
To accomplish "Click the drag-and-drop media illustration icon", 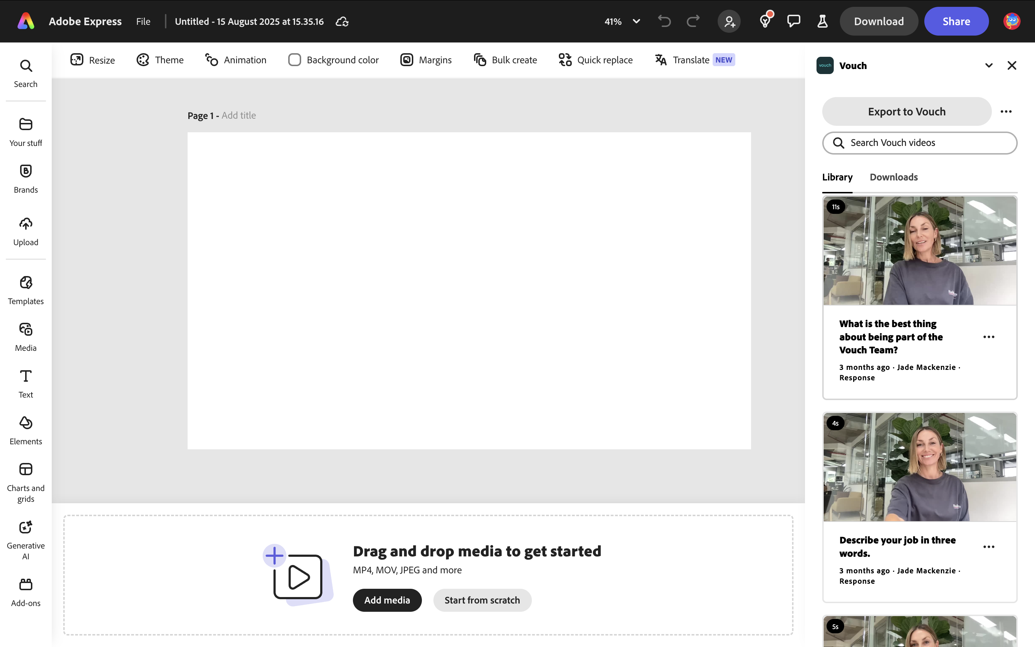I will pyautogui.click(x=298, y=575).
